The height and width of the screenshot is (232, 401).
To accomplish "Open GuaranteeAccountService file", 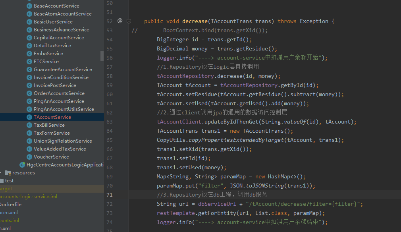I will pyautogui.click(x=63, y=69).
